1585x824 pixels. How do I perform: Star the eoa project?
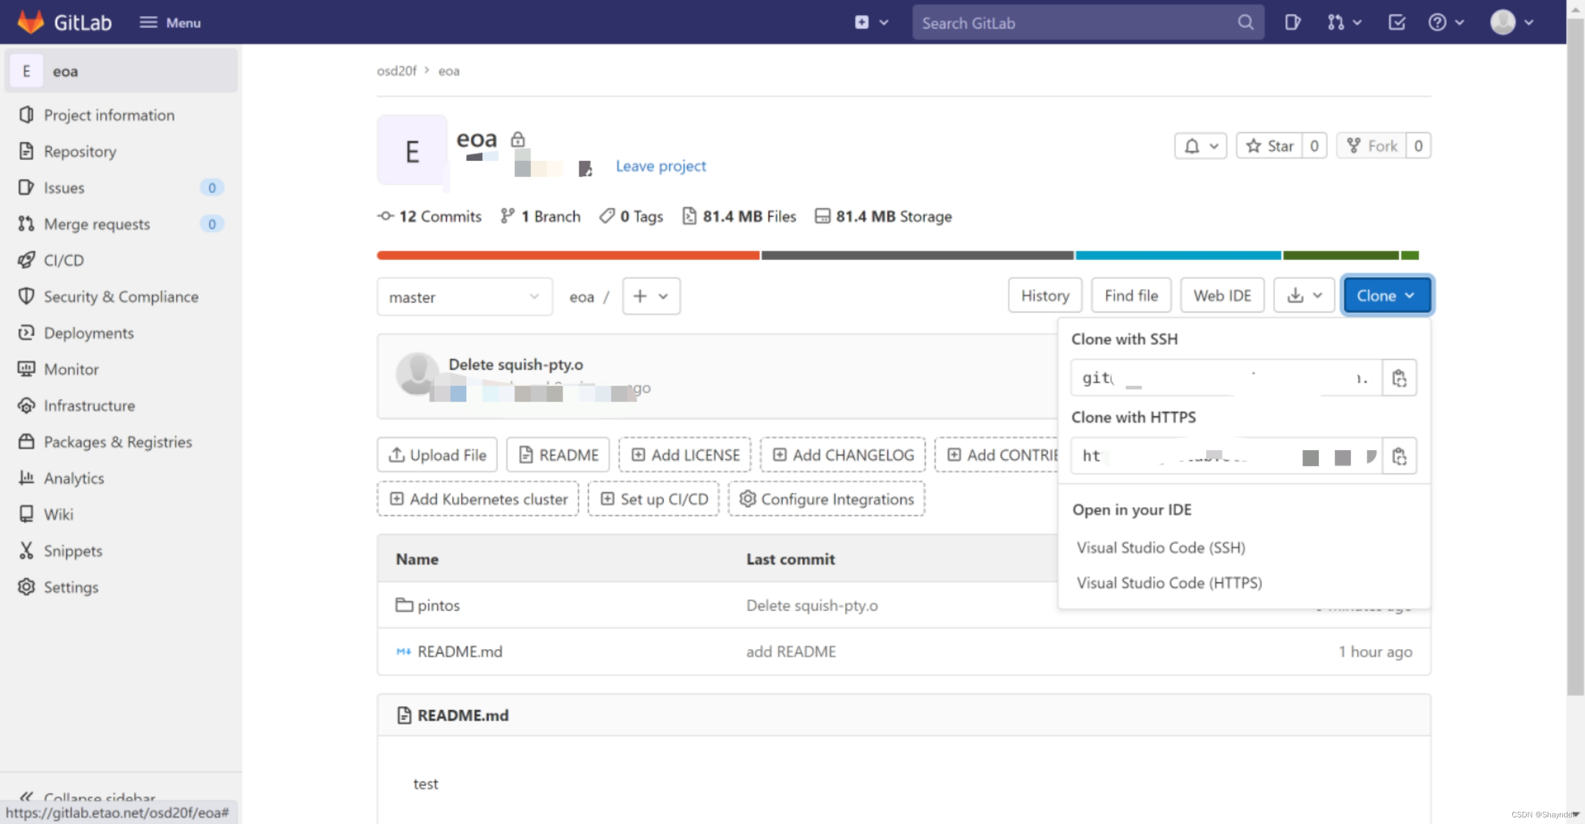(1270, 146)
